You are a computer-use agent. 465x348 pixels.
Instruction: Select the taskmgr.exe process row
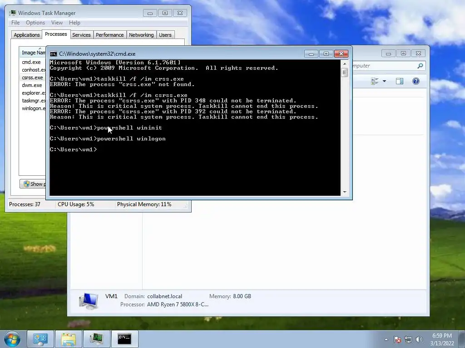pyautogui.click(x=32, y=101)
